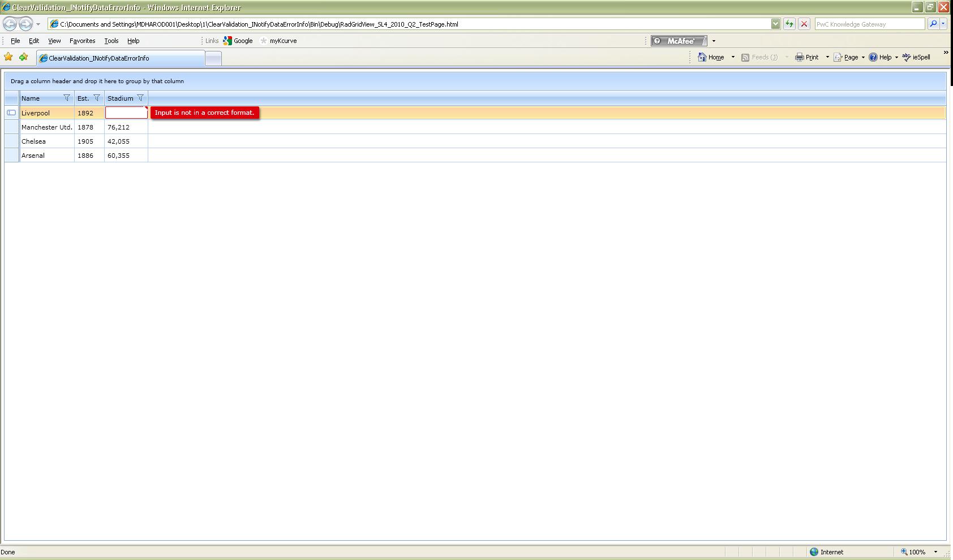Click the 'Drag a column header' group panel text
The image size is (953, 560).
(x=97, y=81)
